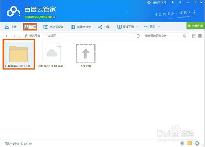The width and height of the screenshot is (205, 147).
Task: Push the selected item with 推送到设备
Action: 53,27
